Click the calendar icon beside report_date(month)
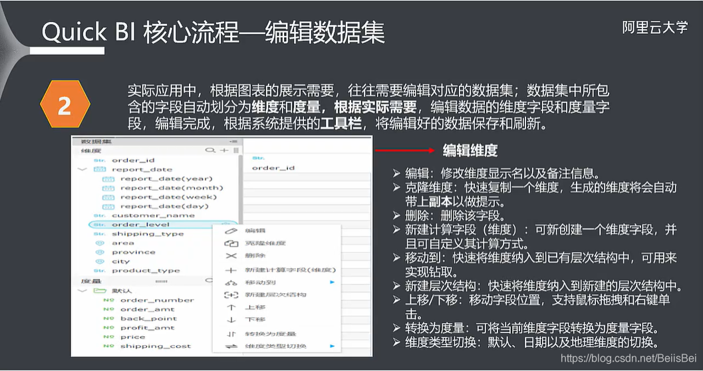The width and height of the screenshot is (703, 371). coord(108,188)
